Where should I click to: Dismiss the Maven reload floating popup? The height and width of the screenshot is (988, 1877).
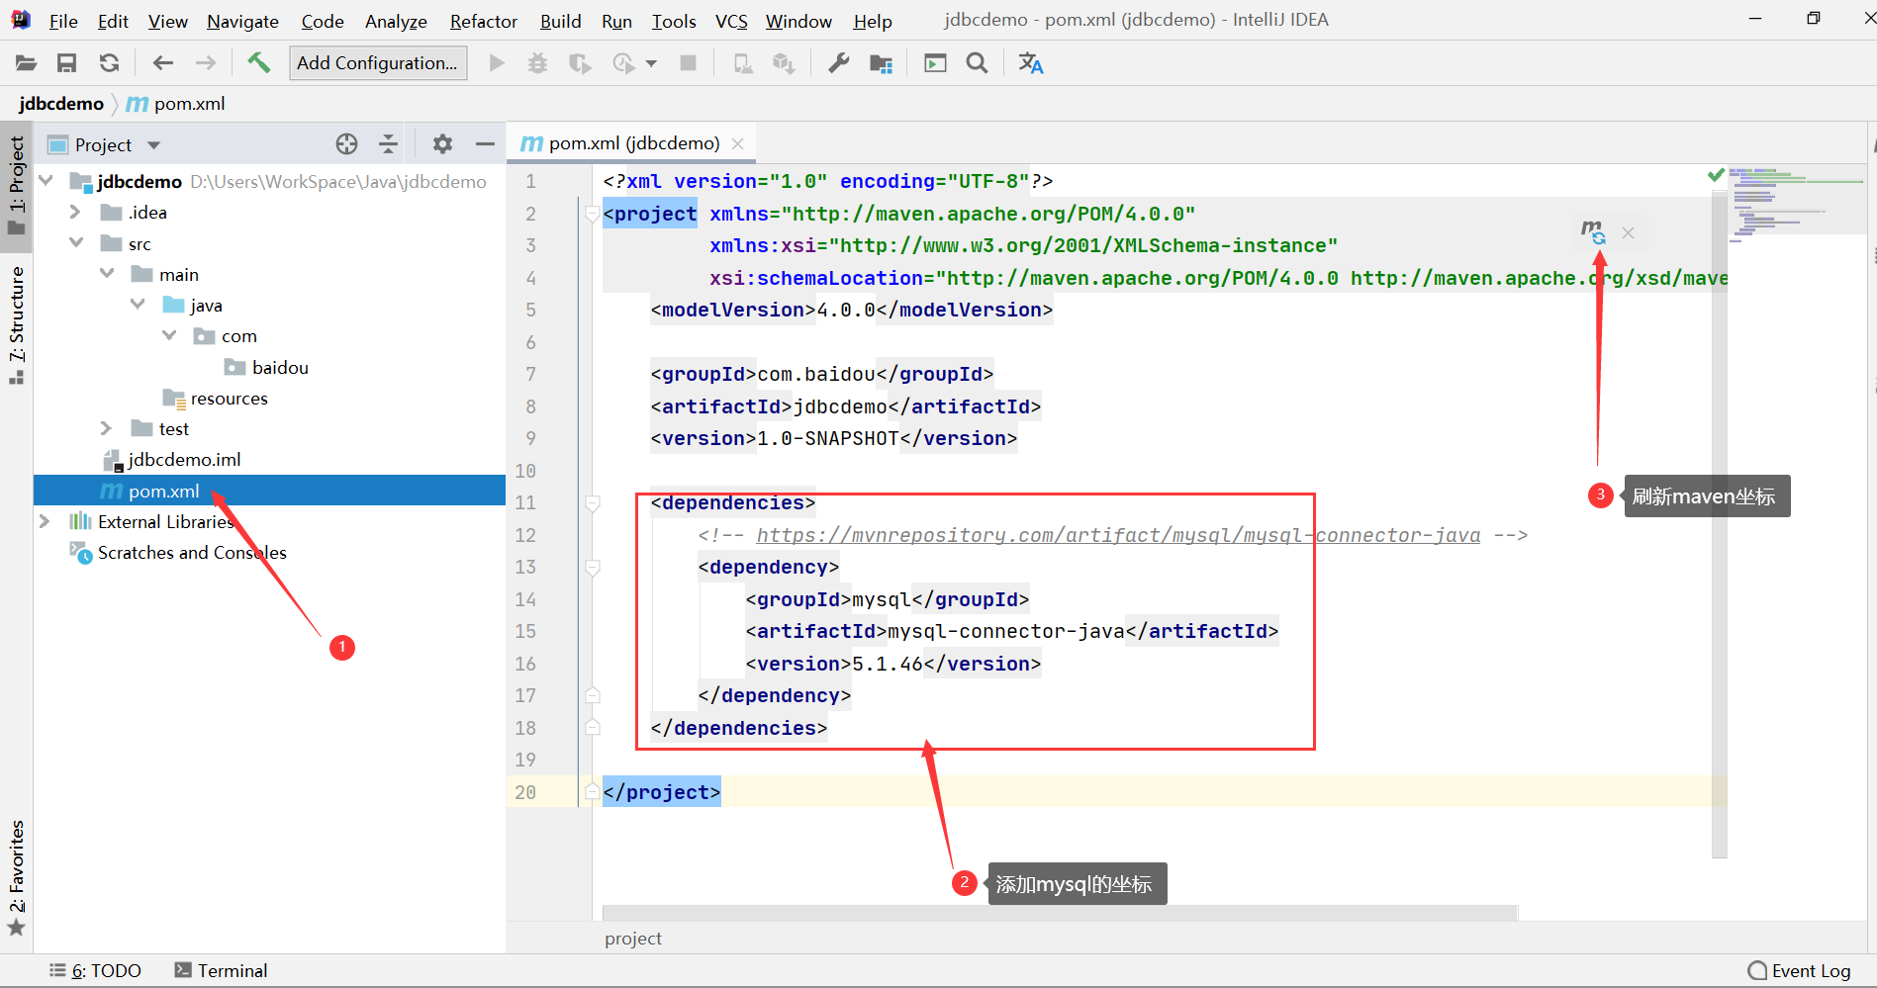tap(1629, 233)
